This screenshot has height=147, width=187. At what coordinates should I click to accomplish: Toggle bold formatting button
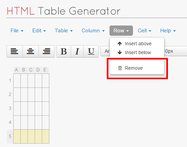click(64, 51)
